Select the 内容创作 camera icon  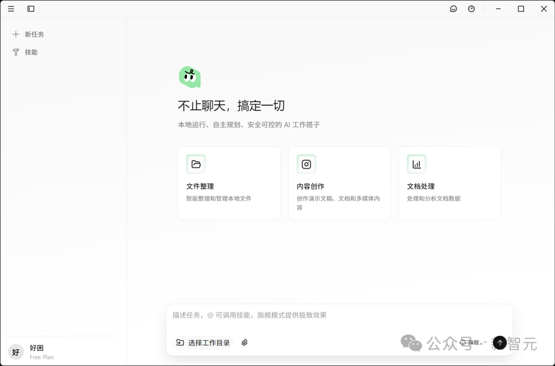point(306,164)
